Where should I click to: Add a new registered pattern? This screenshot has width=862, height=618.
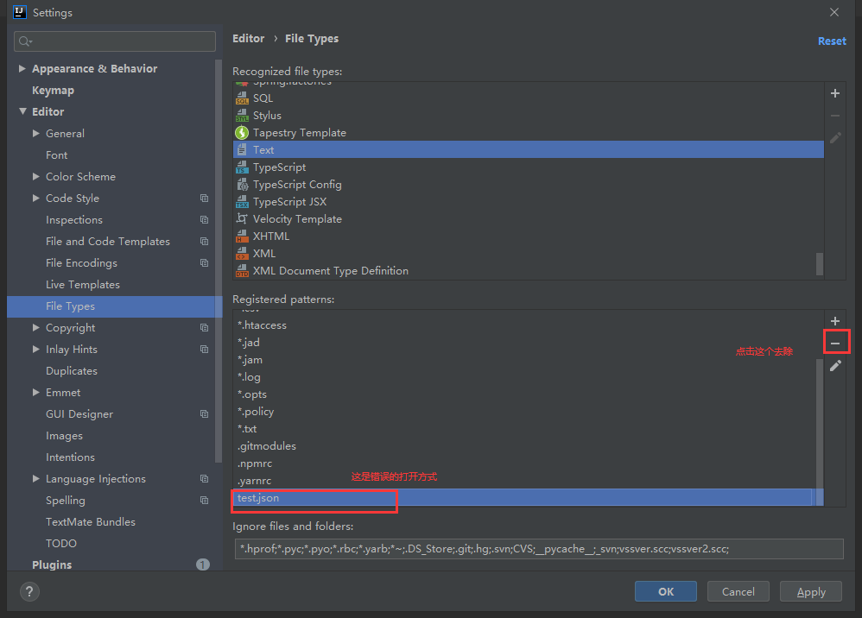click(835, 321)
